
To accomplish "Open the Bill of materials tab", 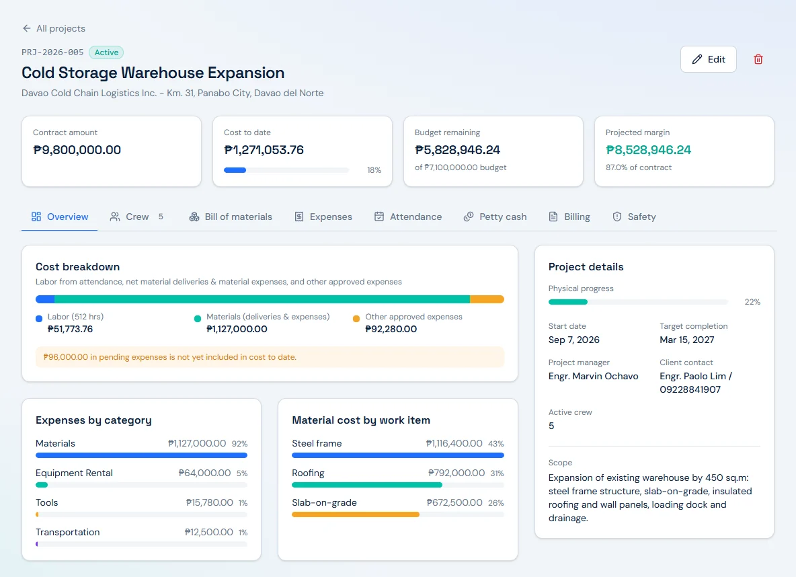I will click(x=231, y=217).
